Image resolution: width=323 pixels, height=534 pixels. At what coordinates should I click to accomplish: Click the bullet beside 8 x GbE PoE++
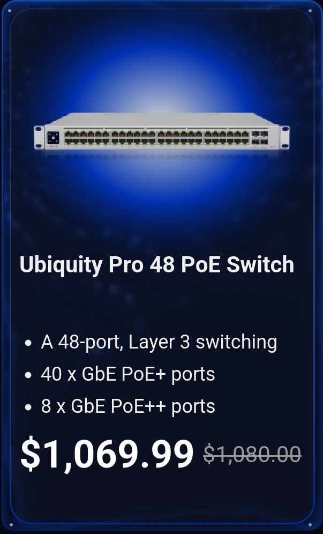pos(28,407)
